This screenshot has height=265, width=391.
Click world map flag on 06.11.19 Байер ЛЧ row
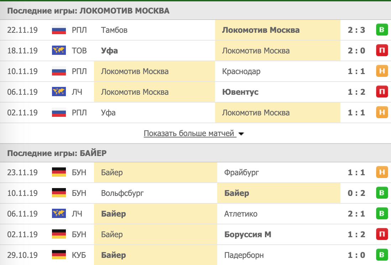tap(59, 214)
